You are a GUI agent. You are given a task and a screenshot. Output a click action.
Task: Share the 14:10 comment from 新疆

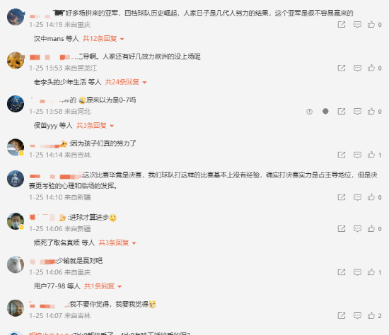tap(342, 197)
